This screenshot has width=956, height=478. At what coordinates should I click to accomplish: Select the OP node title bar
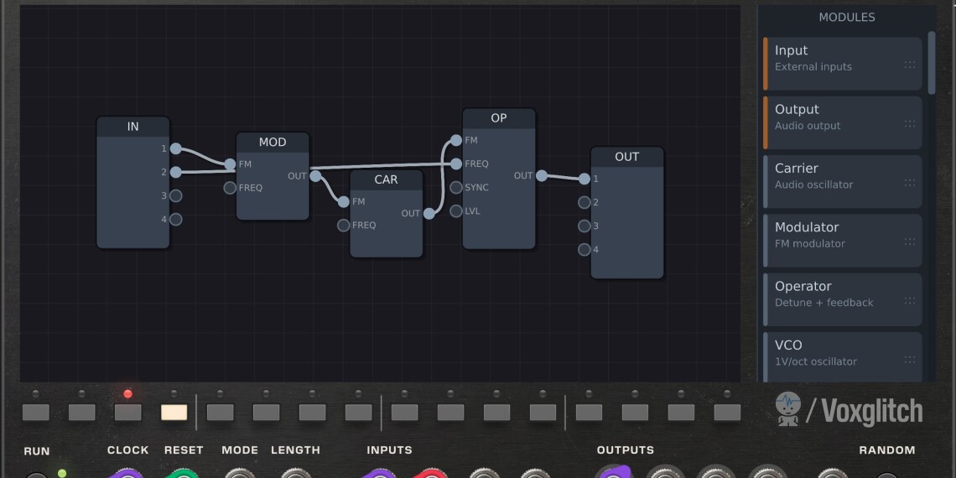[x=498, y=118]
